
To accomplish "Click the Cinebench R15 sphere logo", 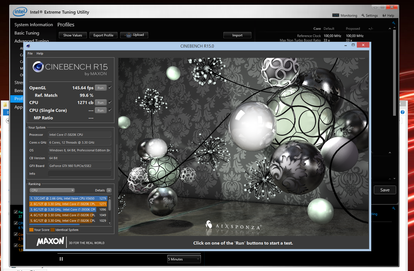I will pyautogui.click(x=38, y=67).
